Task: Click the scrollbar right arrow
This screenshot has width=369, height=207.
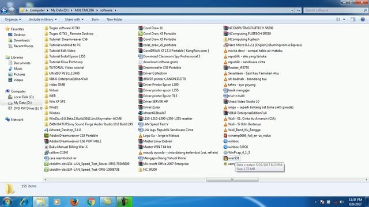Action: [367, 179]
